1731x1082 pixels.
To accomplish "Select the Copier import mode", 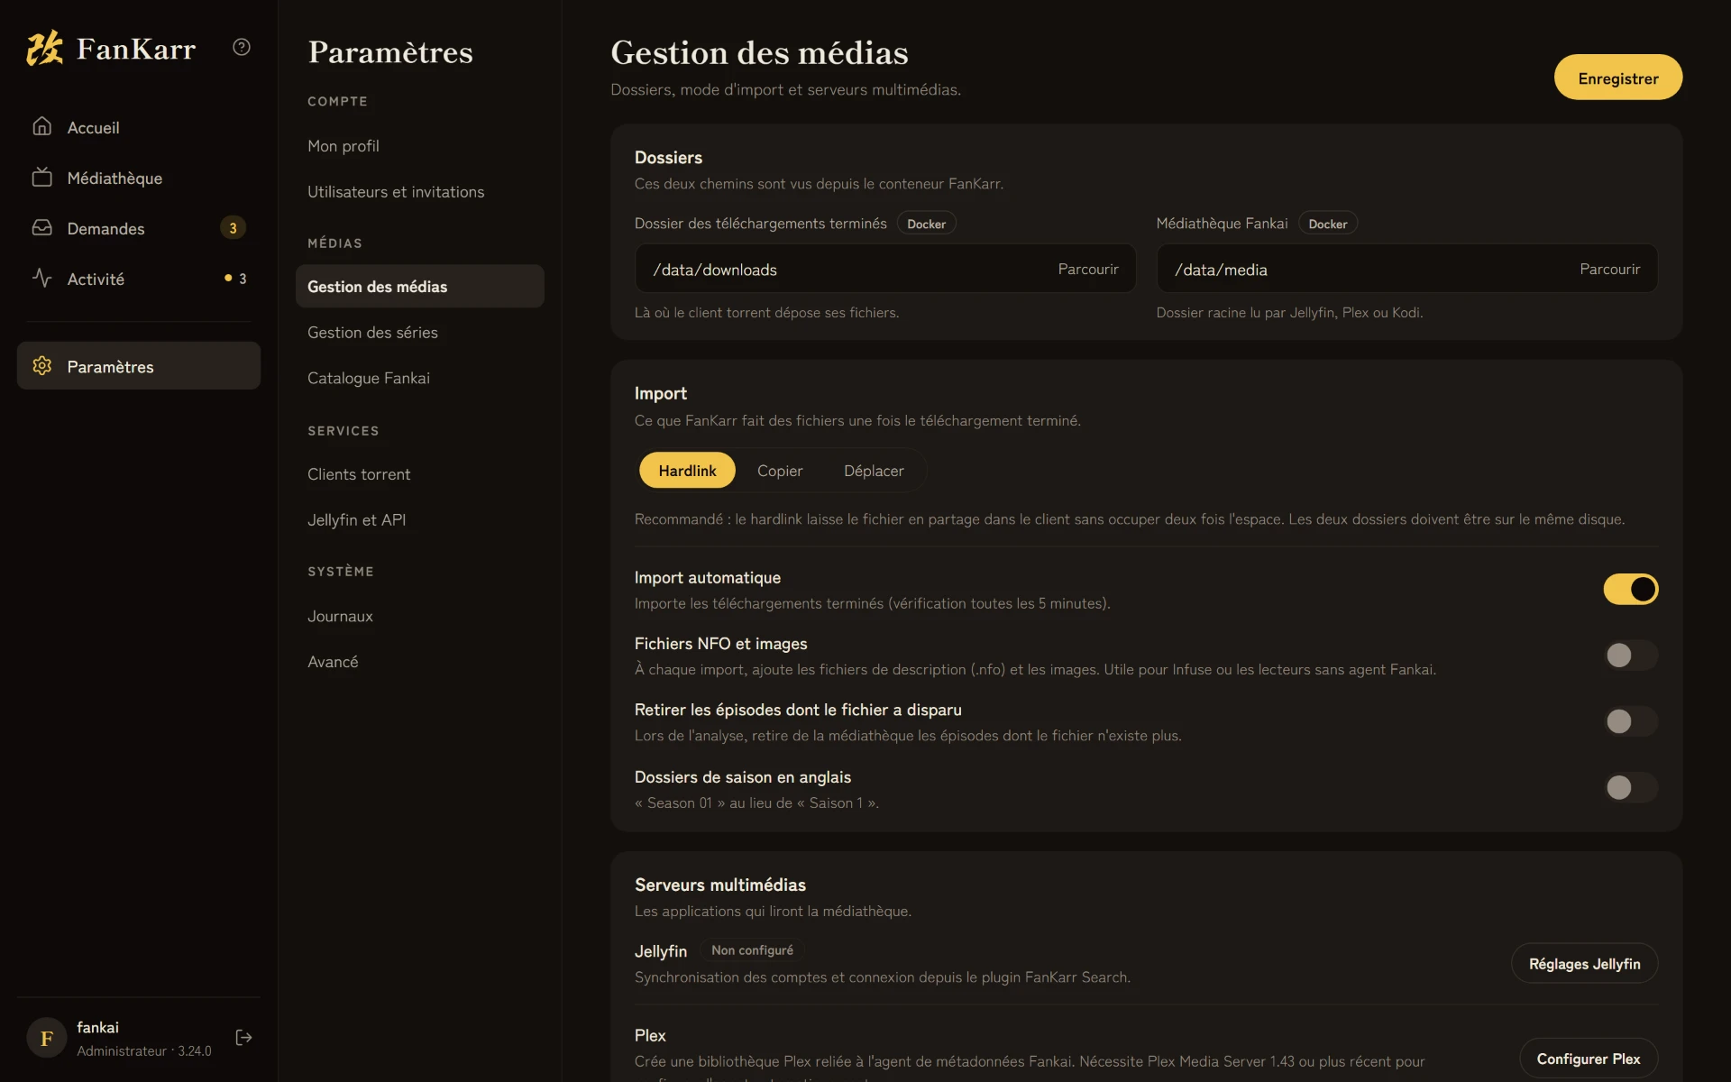I will (780, 471).
